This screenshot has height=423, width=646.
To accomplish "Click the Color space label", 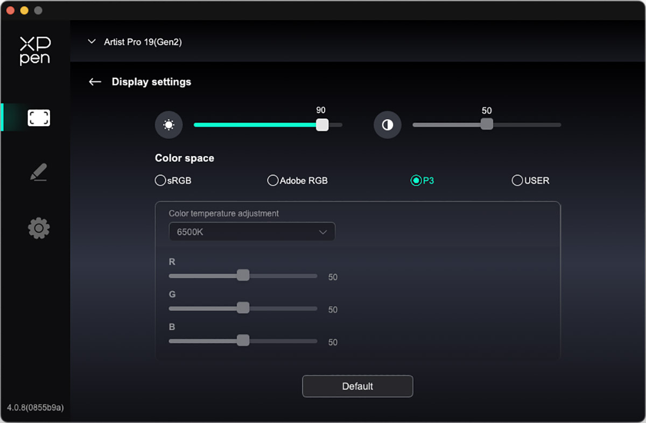I will pyautogui.click(x=185, y=158).
